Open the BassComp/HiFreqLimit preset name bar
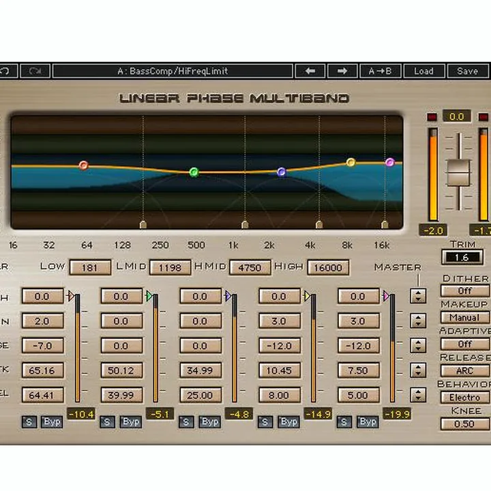Screen dimensions: 491x491 point(173,71)
